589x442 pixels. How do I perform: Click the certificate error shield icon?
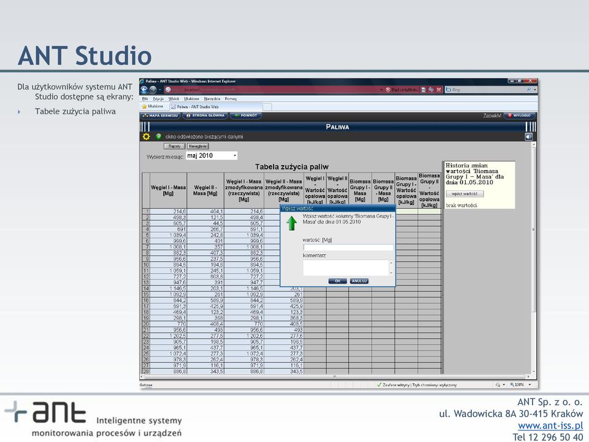coord(388,90)
